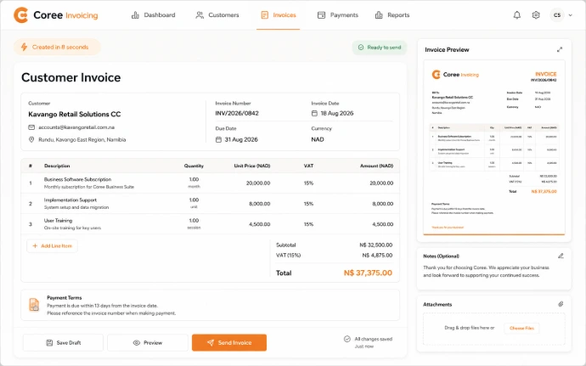Viewport: 586px width, 366px height.
Task: Click the drag and drop files area
Action: click(494, 329)
